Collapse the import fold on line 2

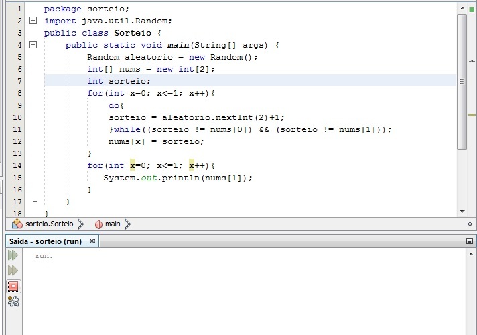coord(33,21)
